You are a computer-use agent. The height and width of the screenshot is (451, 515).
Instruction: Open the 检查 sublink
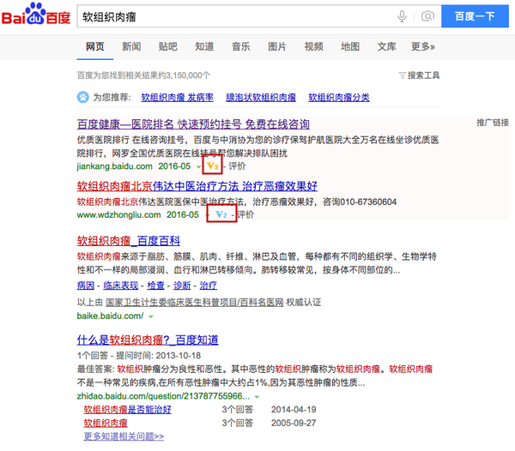[155, 286]
